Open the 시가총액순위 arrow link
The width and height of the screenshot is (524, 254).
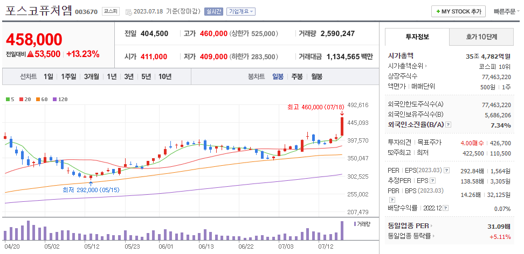tap(426, 66)
